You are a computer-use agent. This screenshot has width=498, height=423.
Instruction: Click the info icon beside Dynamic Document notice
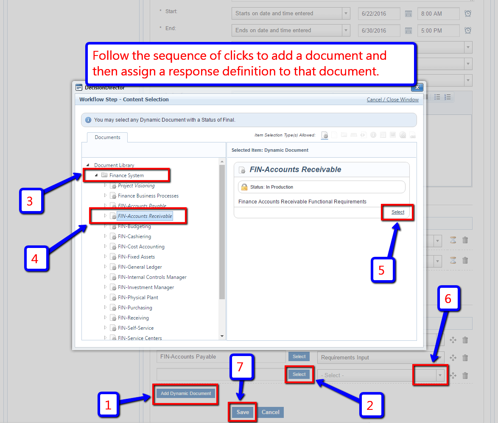pyautogui.click(x=88, y=120)
